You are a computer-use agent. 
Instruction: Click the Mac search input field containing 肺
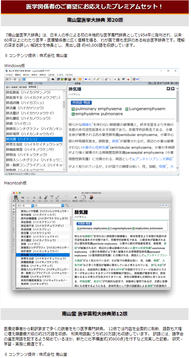48,206
